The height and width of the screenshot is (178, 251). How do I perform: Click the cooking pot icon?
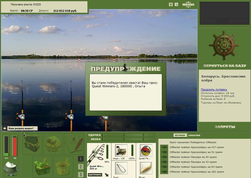coord(11,169)
